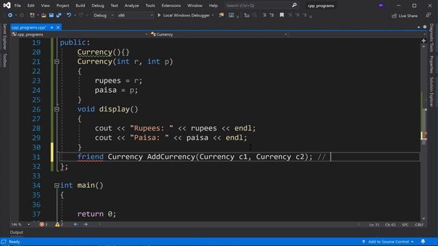The height and width of the screenshot is (246, 438).
Task: Open the Window menu
Action: tap(194, 5)
